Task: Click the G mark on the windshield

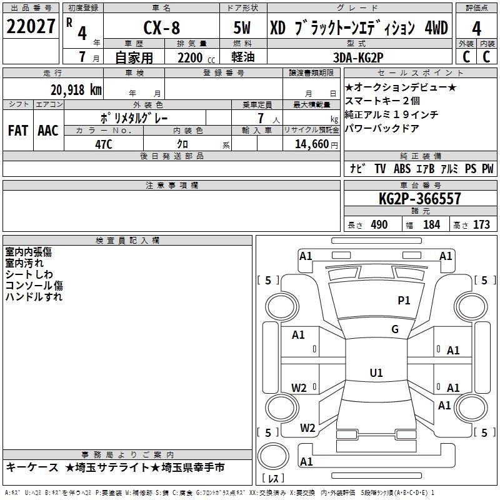Action: click(395, 329)
